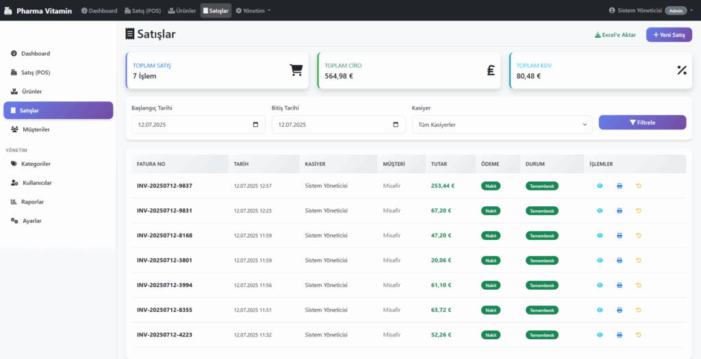Click the Başlangıç Tarihi date field
The height and width of the screenshot is (359, 701).
[x=199, y=125]
